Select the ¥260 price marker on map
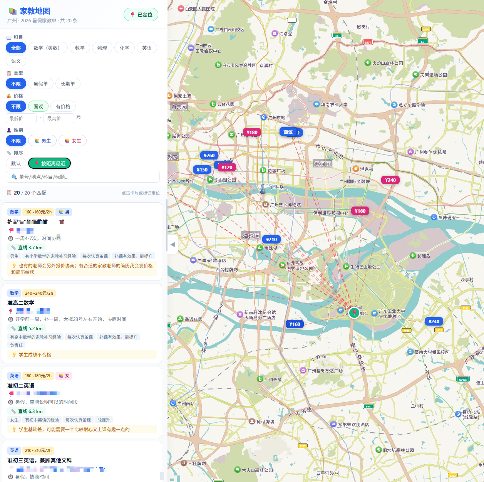Screen dimensions: 484x482 [x=209, y=155]
